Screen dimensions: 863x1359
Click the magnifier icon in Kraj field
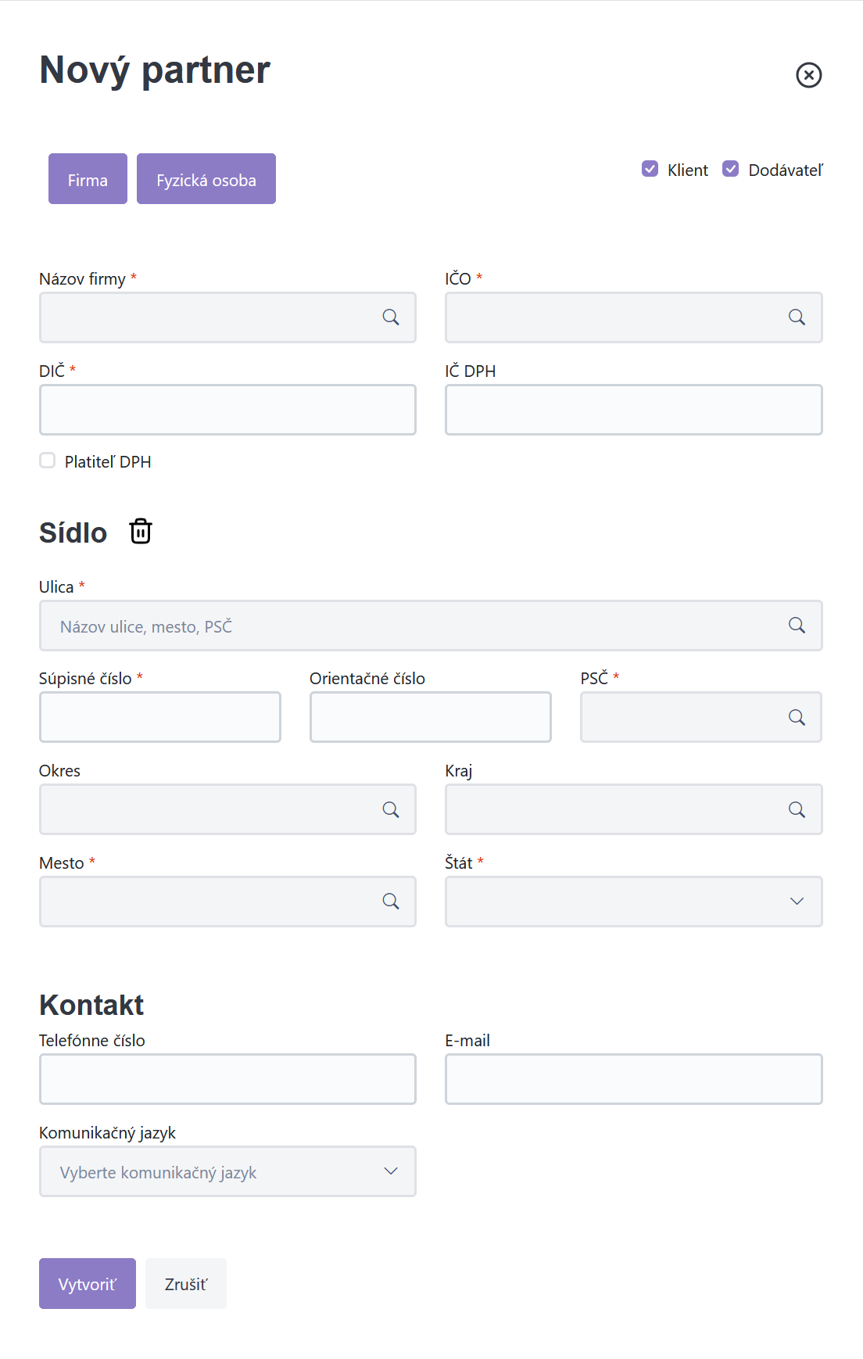click(x=797, y=810)
